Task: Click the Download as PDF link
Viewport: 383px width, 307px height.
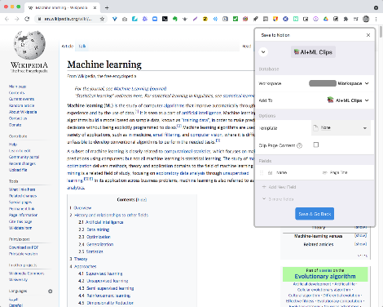Action: 24,247
